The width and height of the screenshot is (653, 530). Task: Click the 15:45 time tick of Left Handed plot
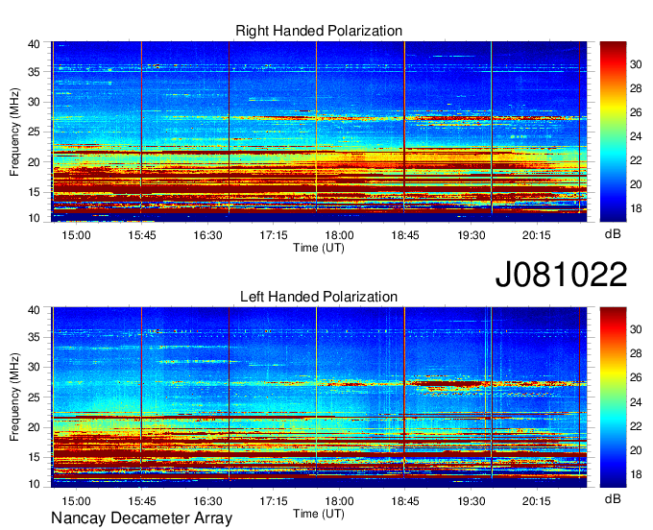click(x=142, y=501)
